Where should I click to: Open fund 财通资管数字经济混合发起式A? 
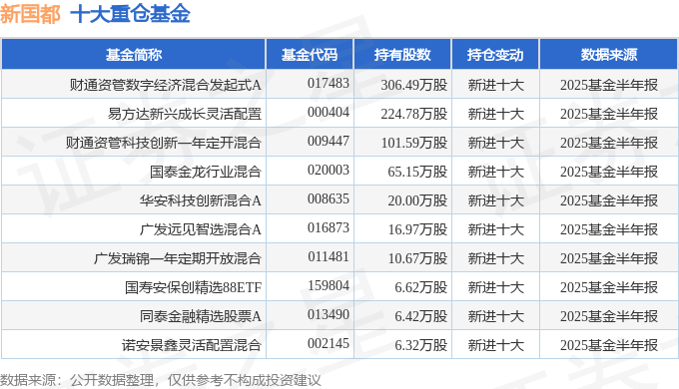166,85
